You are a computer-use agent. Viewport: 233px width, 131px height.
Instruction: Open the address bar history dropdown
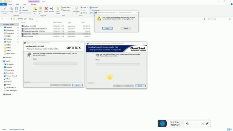click(x=202, y=19)
